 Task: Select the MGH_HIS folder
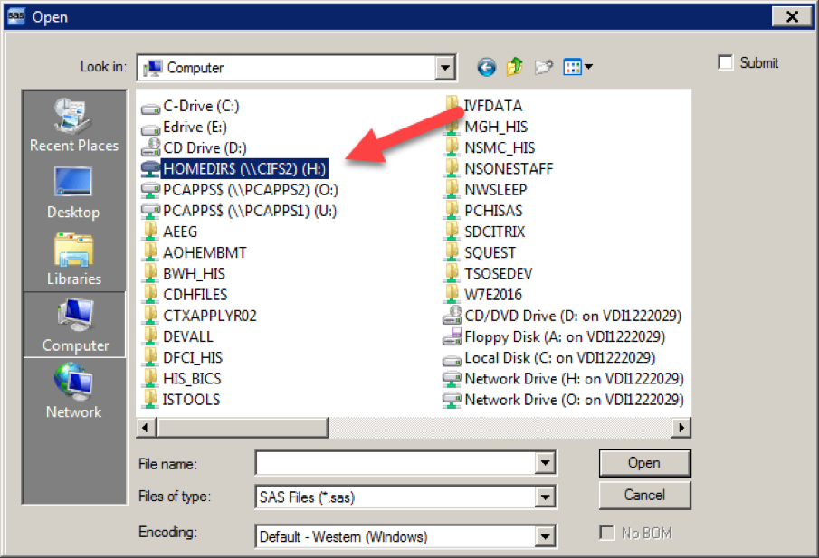point(486,127)
